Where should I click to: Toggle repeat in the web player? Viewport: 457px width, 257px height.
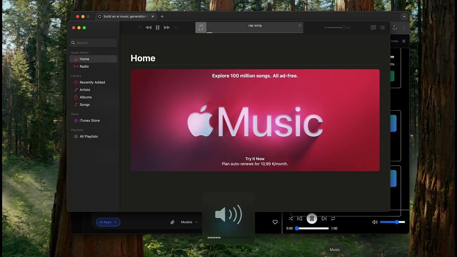(x=333, y=218)
